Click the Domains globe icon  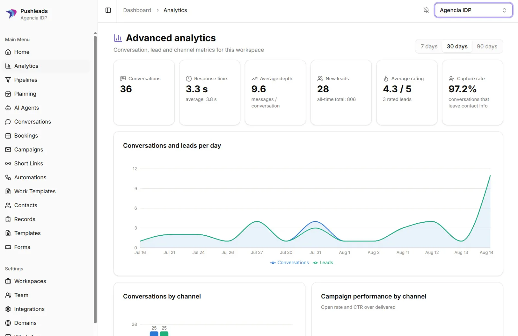(x=8, y=323)
